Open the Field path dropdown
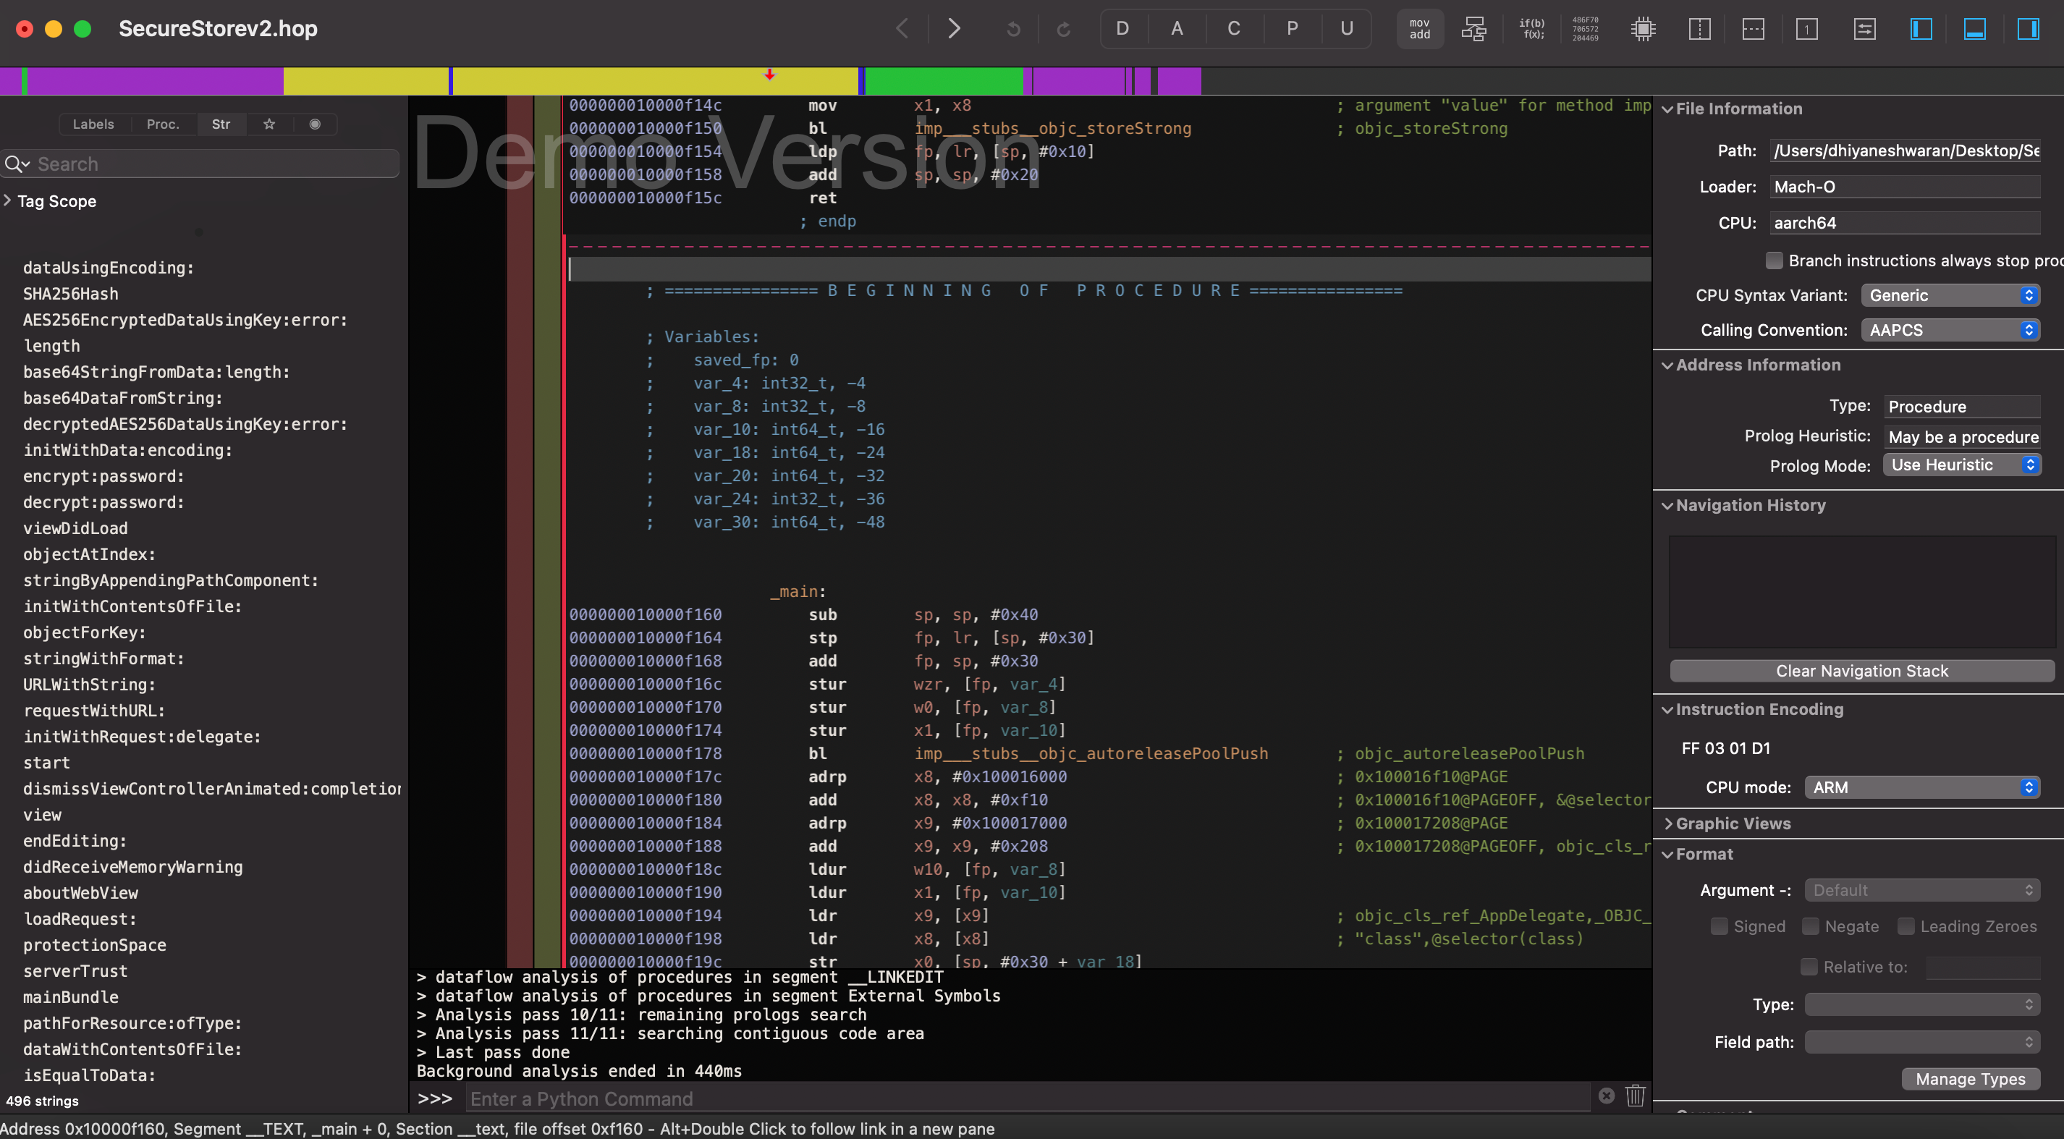Image resolution: width=2064 pixels, height=1139 pixels. click(x=1921, y=1042)
